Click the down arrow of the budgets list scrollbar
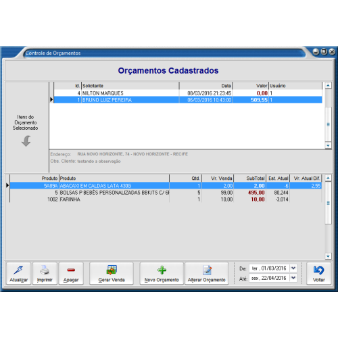Viewport: 338px width, 338px height. click(328, 145)
